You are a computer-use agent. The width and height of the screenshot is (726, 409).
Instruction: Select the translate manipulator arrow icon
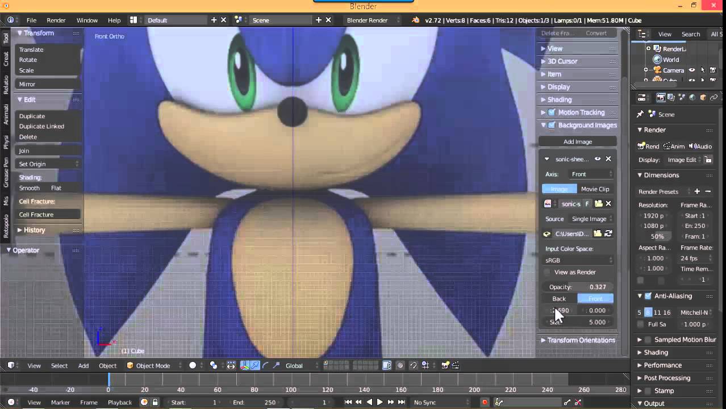click(x=256, y=365)
